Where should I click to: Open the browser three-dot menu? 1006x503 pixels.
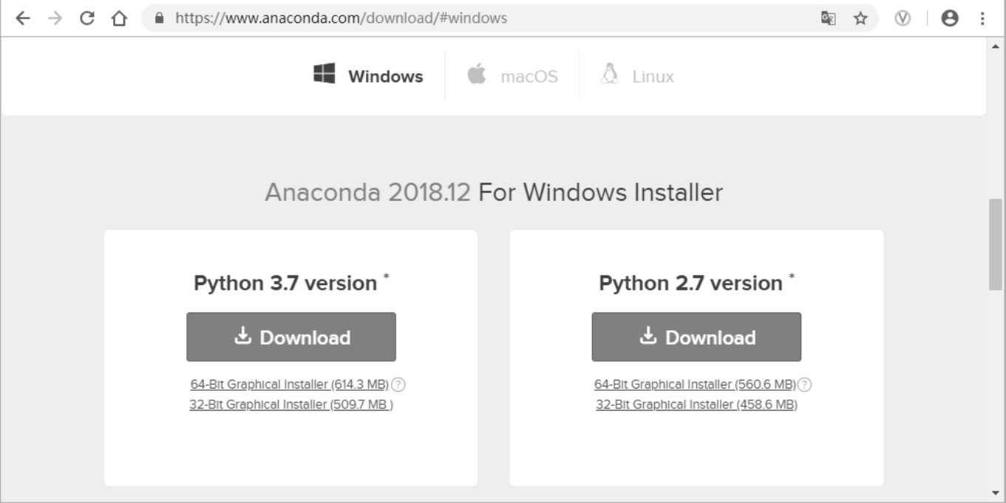pos(982,18)
